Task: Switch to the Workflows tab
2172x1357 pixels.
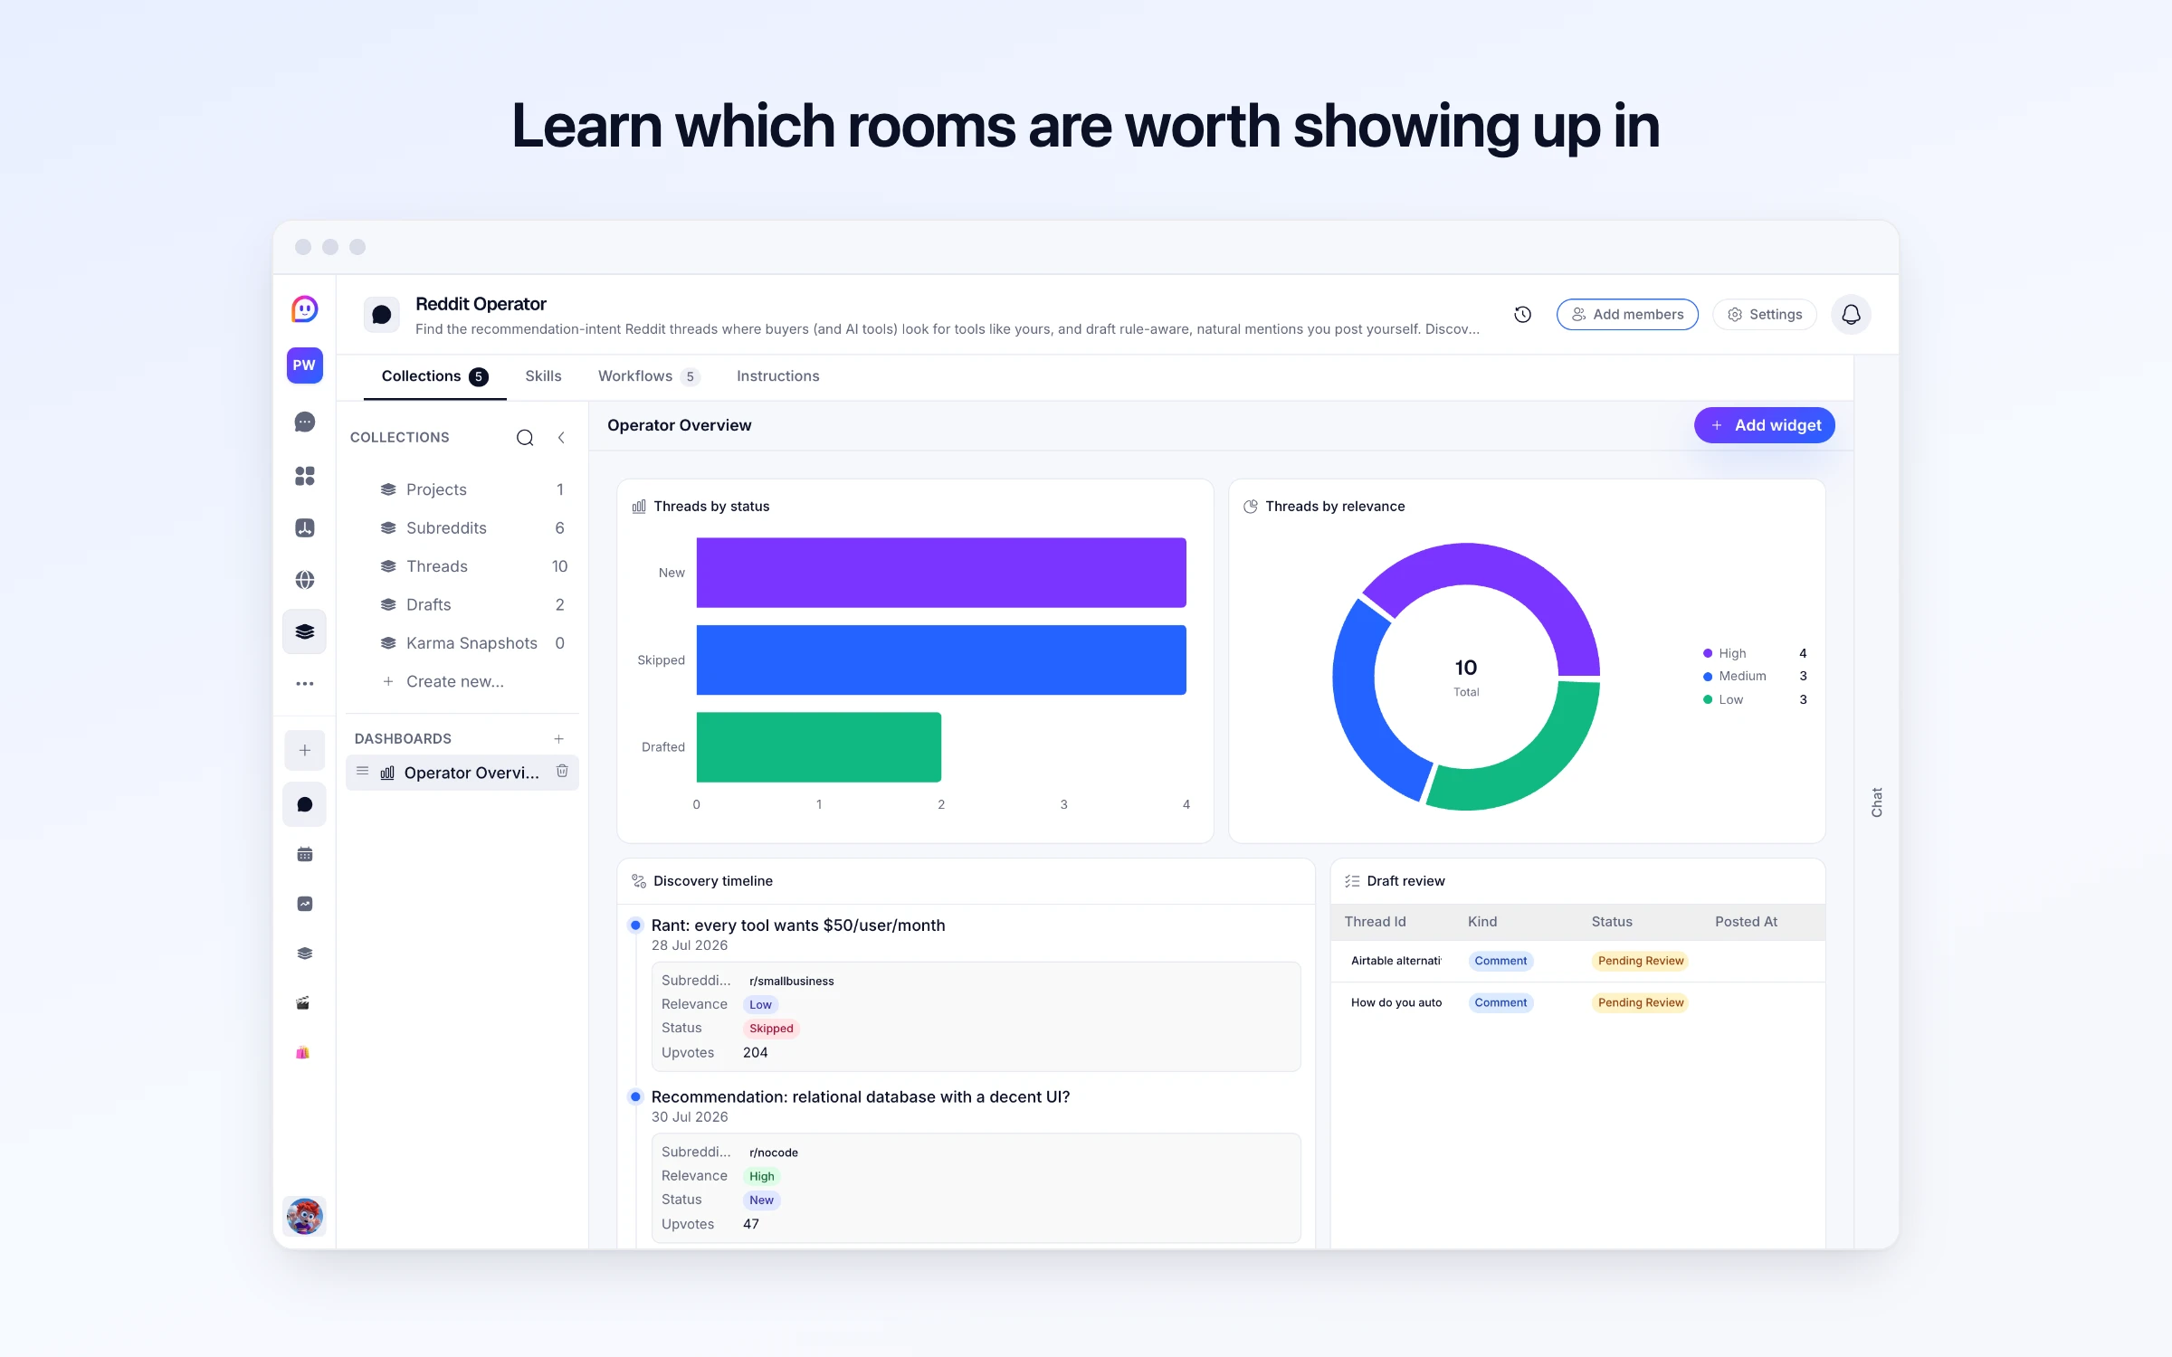Action: (649, 376)
